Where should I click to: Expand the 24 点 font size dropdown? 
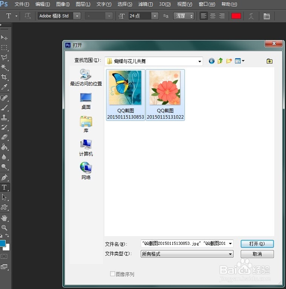[155, 16]
